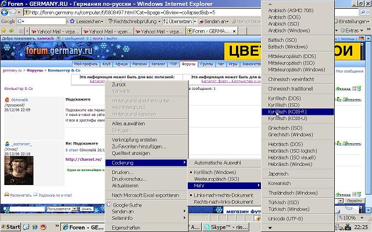Open Lesezeichen dropdown in Google toolbar

click(87, 21)
